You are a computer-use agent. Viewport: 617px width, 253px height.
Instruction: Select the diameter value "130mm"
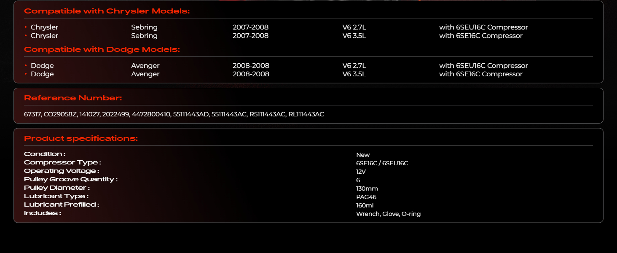click(x=367, y=189)
